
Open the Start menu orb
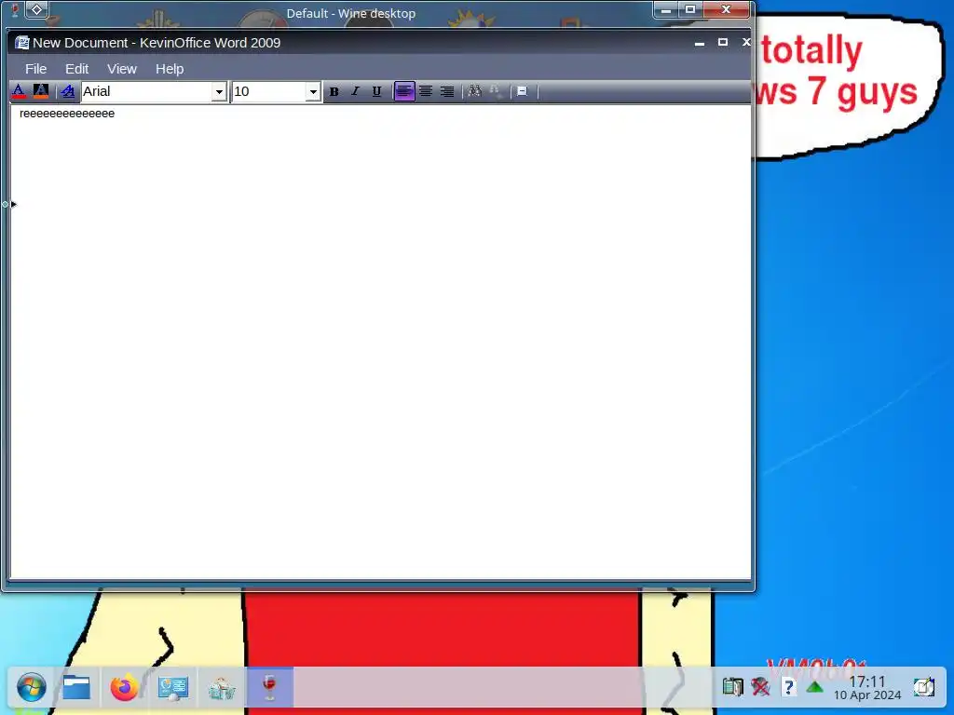(x=31, y=688)
